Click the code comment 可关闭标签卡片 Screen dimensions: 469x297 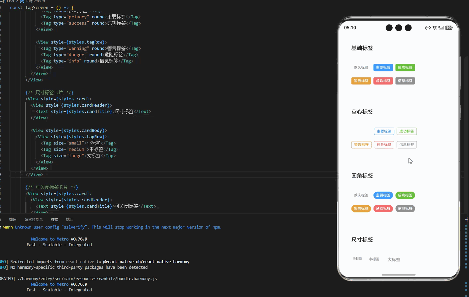point(52,187)
